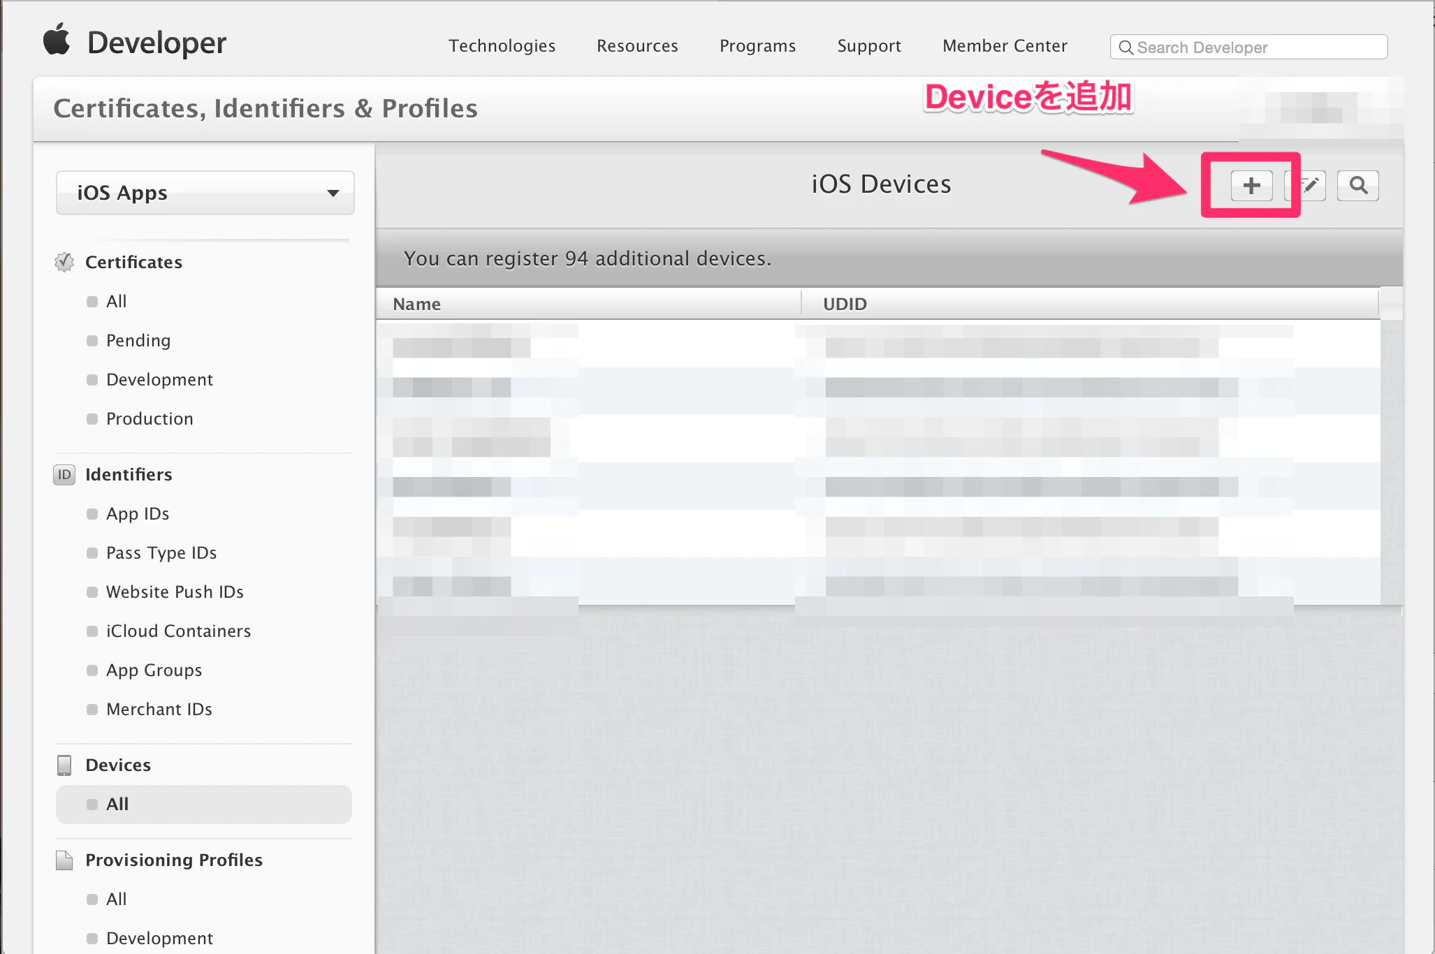1435x954 pixels.
Task: Click the Identifiers section heading
Action: (129, 475)
